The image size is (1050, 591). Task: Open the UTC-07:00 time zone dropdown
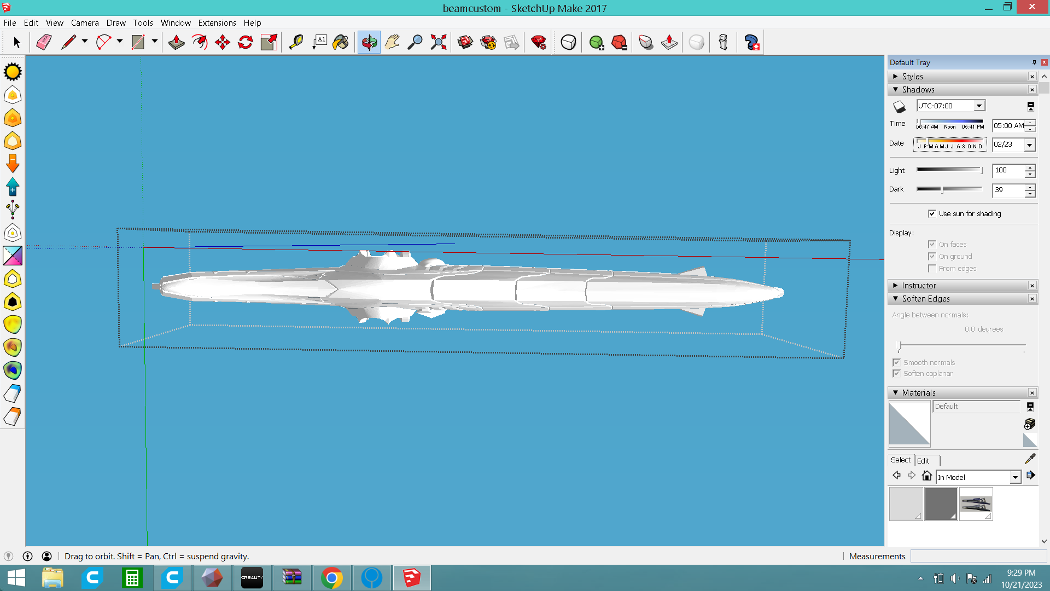point(979,106)
